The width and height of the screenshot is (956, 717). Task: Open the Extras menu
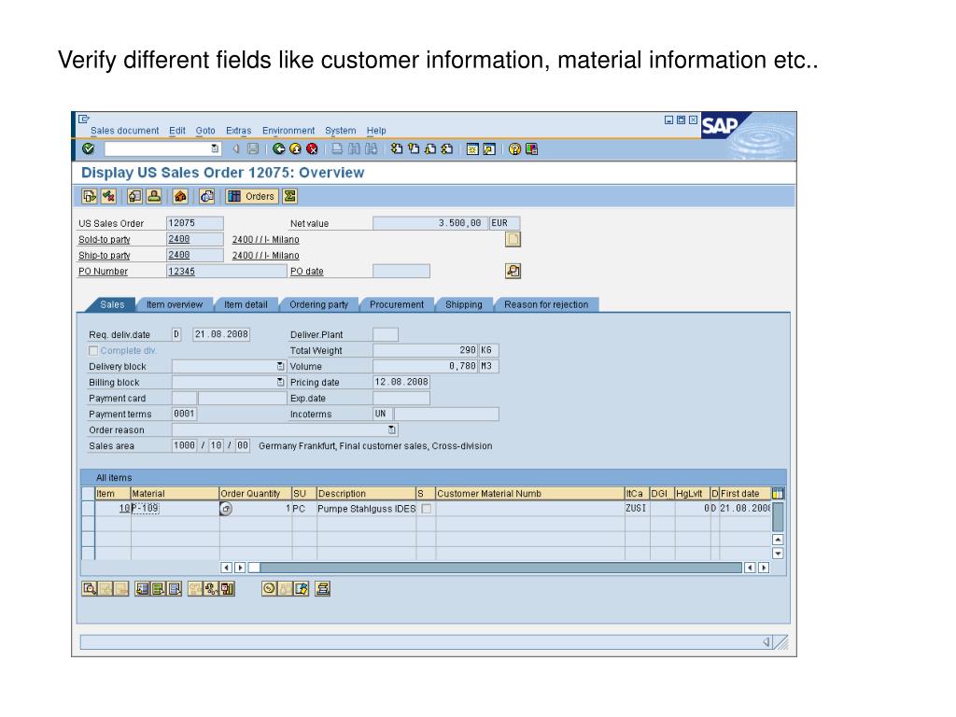(238, 131)
